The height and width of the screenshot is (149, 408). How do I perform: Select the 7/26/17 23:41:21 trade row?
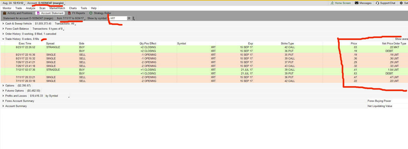[204, 62]
